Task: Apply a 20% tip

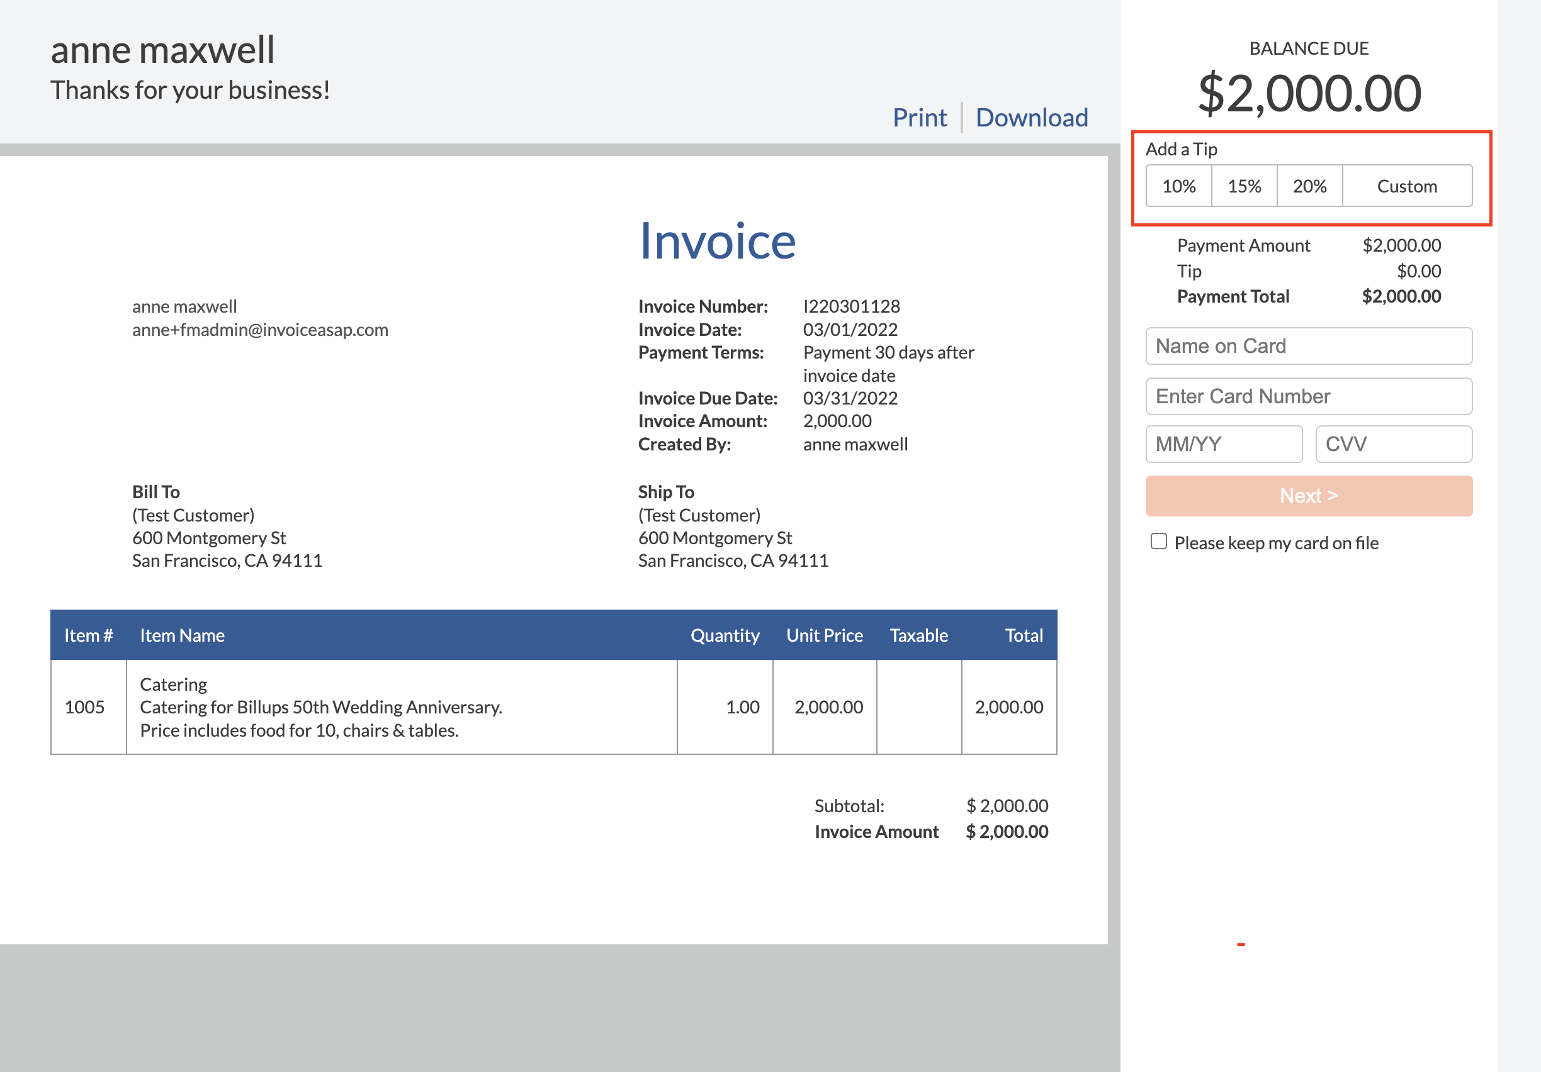Action: 1309,186
